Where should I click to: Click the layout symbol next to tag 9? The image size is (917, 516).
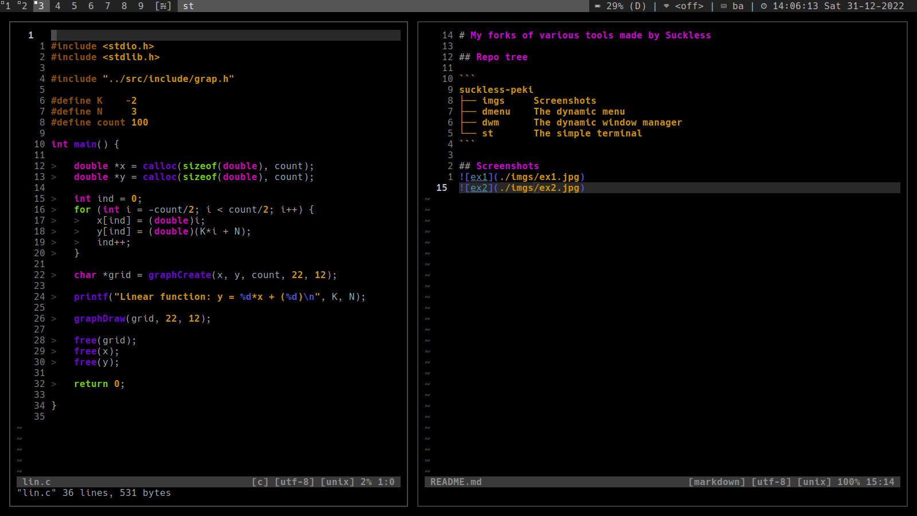pyautogui.click(x=163, y=6)
